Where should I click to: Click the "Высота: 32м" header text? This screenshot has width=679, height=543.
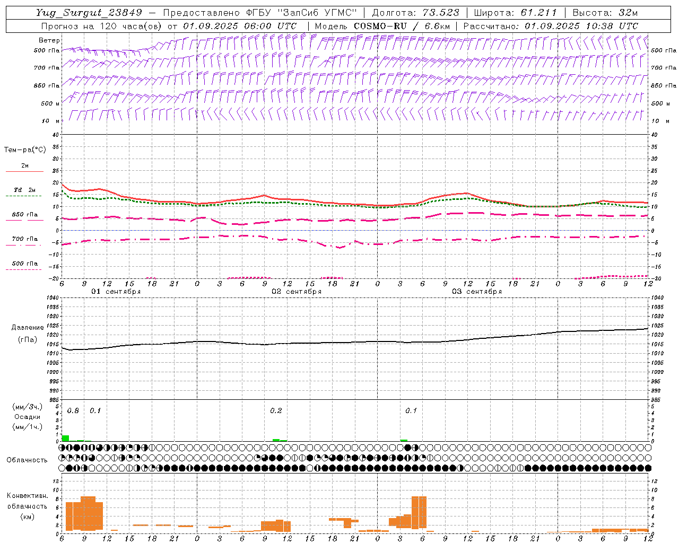(x=605, y=13)
